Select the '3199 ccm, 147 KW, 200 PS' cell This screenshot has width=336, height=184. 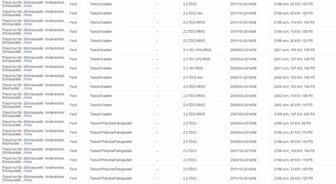[x=294, y=114]
